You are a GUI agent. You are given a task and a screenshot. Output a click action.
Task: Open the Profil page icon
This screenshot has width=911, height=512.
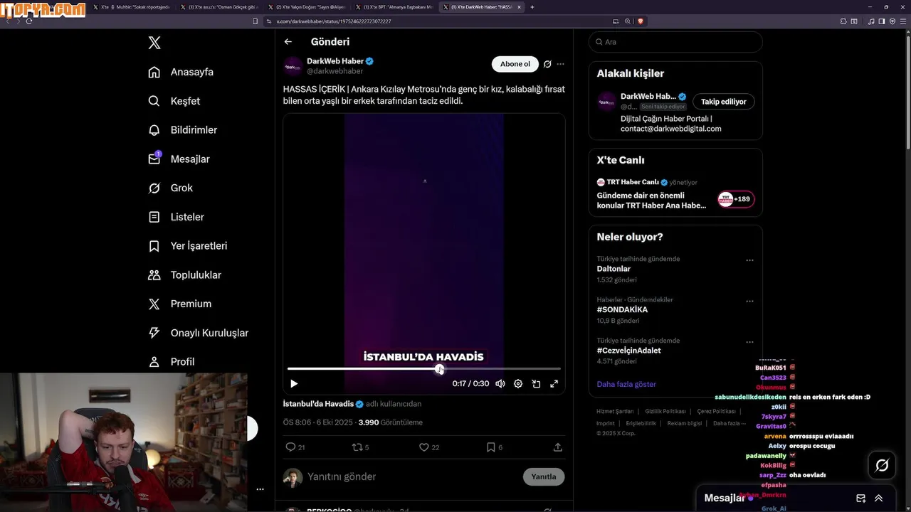coord(154,361)
